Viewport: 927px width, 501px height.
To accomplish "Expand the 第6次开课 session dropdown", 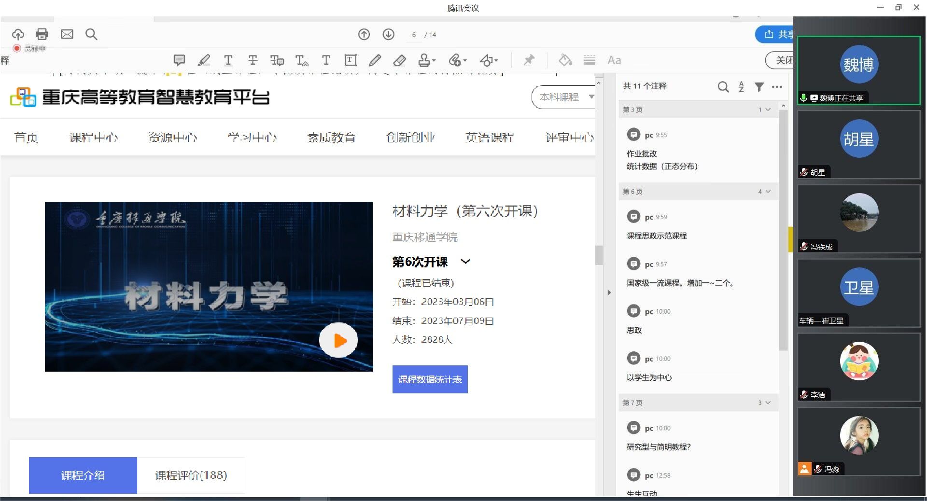I will pos(465,262).
